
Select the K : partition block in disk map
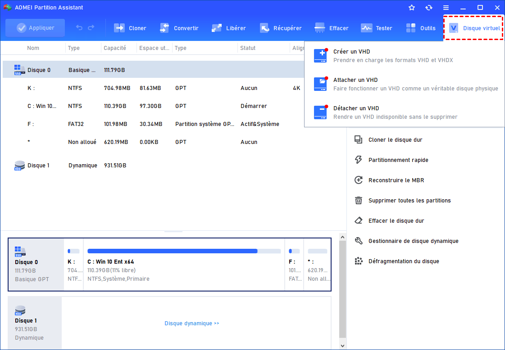74,265
